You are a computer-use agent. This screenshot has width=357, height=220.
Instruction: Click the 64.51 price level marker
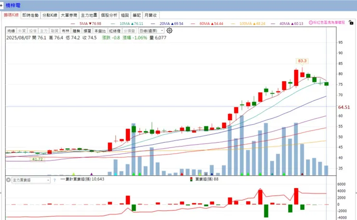344,107
